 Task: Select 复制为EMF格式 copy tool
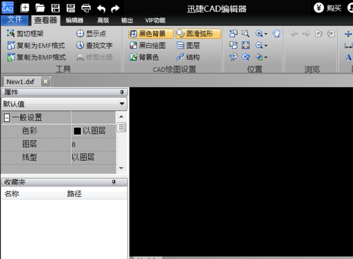(x=36, y=45)
